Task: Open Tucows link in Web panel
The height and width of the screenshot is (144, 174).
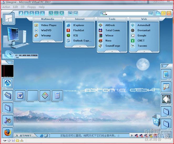Action: [144, 46]
